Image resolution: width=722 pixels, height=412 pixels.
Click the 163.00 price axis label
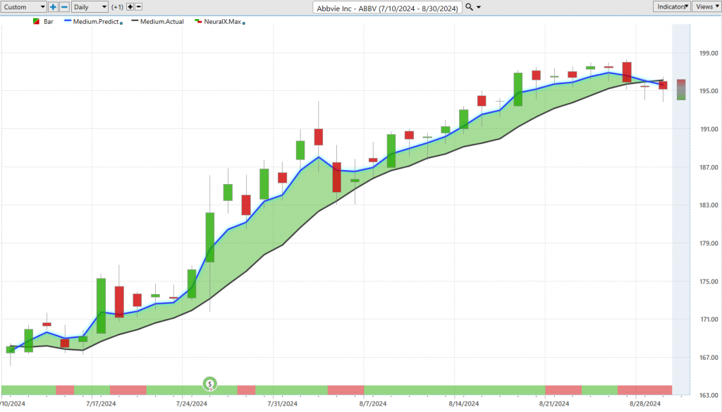[709, 395]
